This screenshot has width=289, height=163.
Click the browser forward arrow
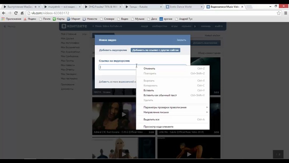(10, 13)
